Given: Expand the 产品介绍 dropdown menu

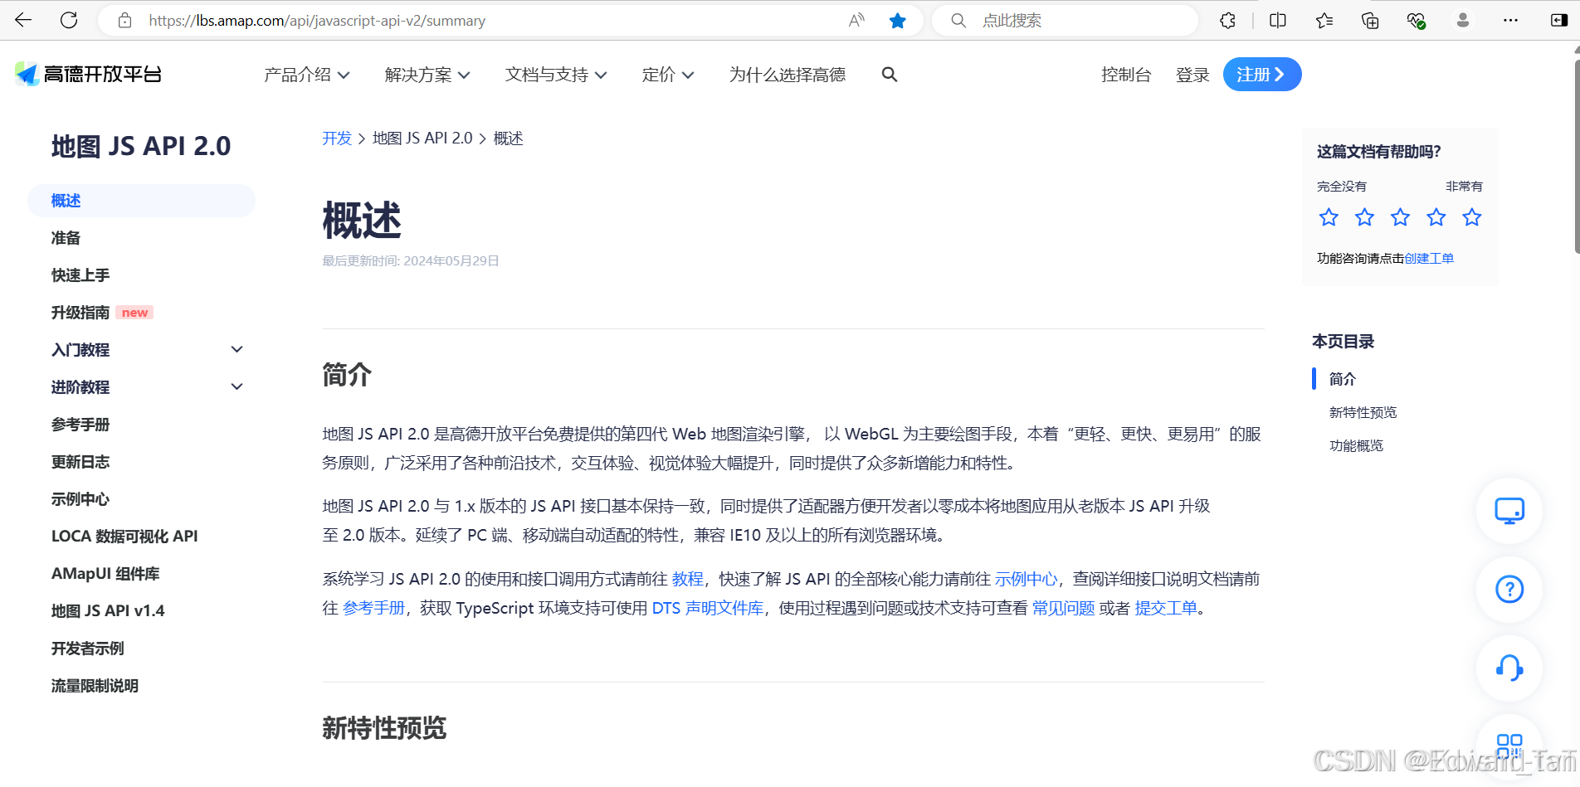Looking at the screenshot, I should point(306,75).
